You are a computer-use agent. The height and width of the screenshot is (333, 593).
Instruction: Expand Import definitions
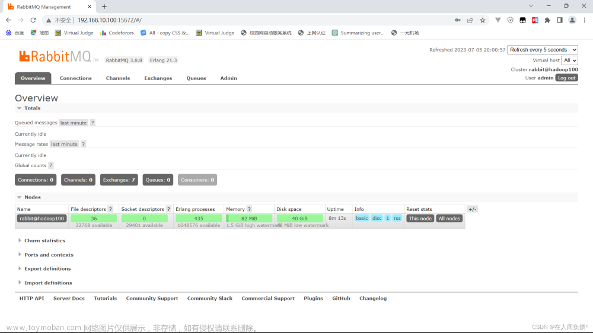[45, 283]
